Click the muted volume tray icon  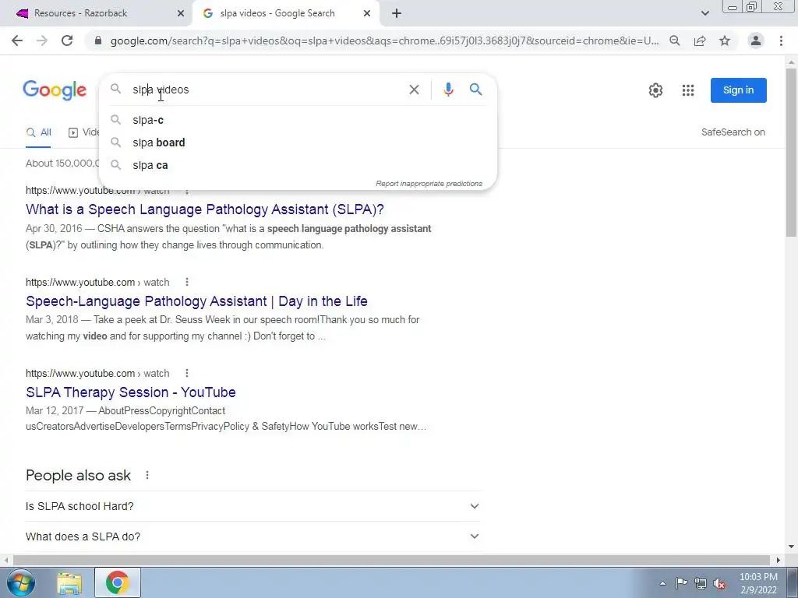tap(719, 583)
